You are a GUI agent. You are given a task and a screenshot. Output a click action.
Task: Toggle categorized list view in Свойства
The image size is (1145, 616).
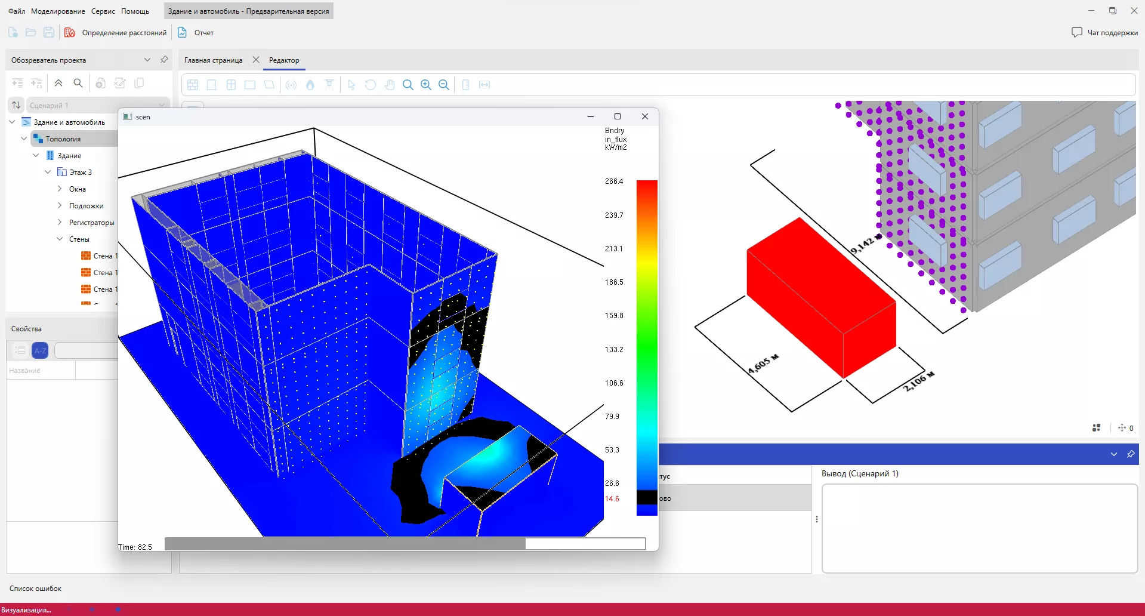20,350
